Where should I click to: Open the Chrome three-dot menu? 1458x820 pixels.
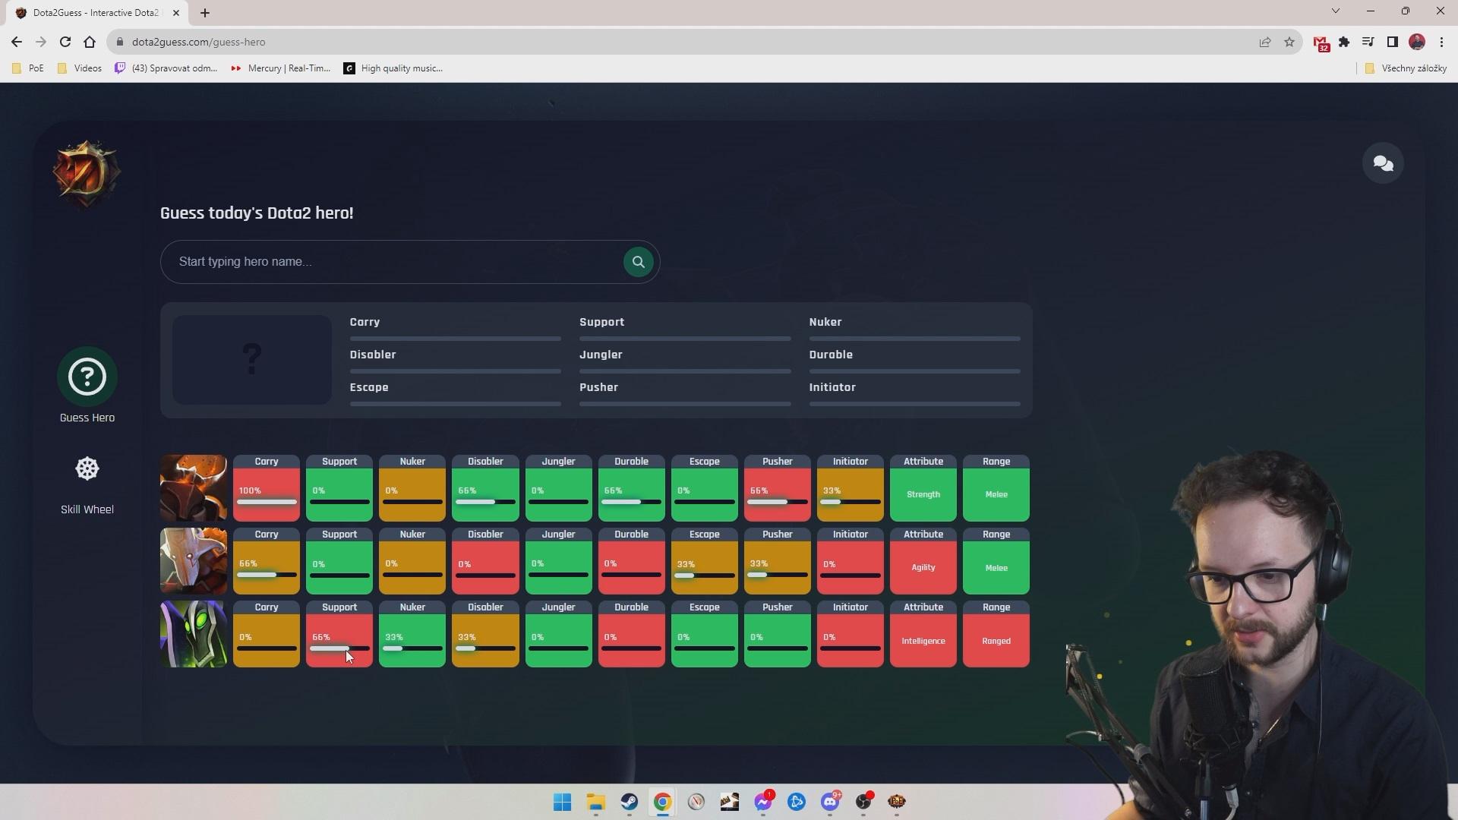(1441, 42)
